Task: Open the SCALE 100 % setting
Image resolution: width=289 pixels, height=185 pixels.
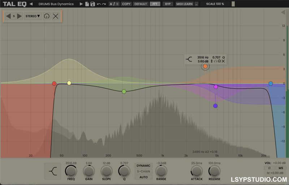Action: (x=215, y=4)
